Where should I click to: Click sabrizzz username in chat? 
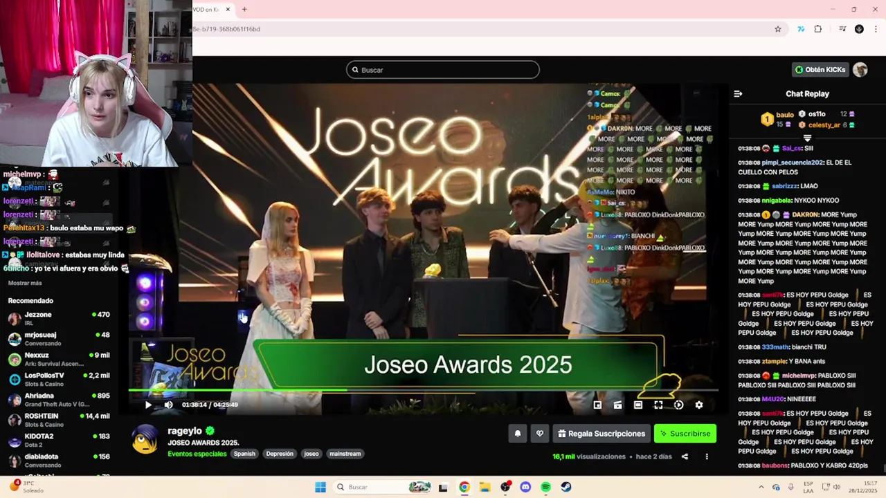(785, 186)
